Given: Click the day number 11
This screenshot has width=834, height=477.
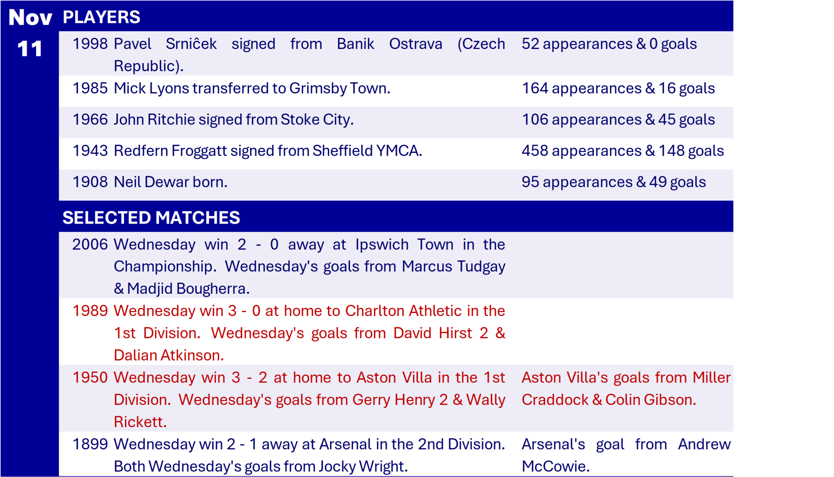Looking at the screenshot, I should point(30,49).
